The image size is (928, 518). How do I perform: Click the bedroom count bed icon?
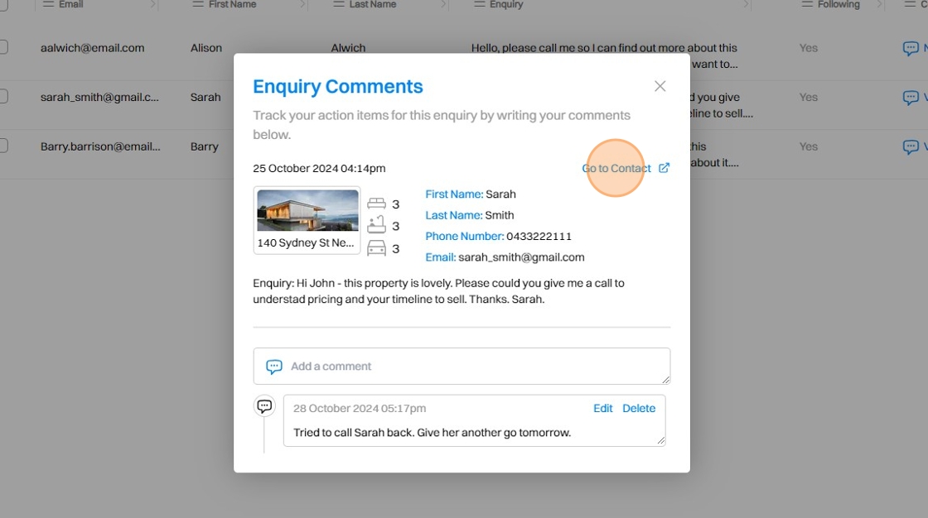(x=376, y=204)
